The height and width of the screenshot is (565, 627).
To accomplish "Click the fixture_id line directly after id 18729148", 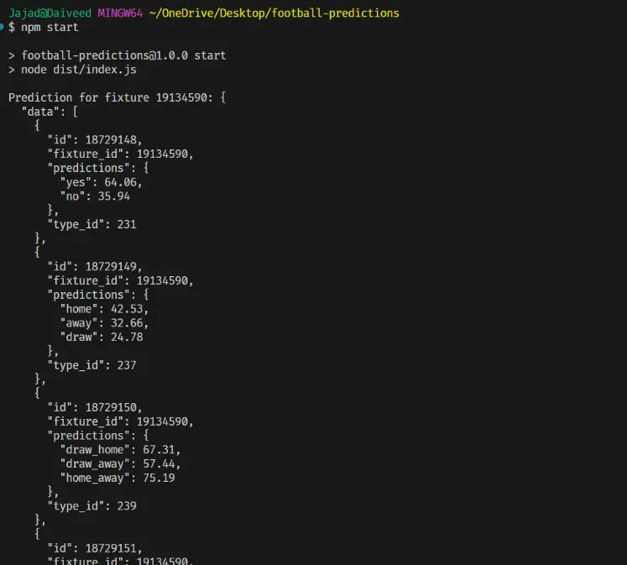I will coord(120,154).
